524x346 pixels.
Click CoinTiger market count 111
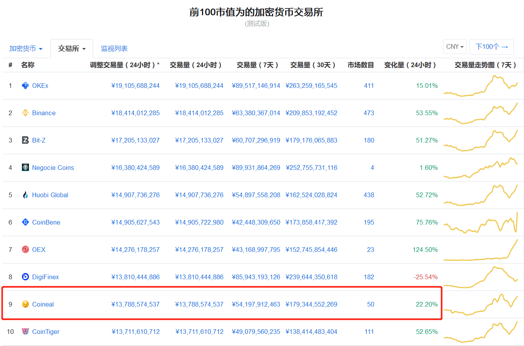point(369,332)
